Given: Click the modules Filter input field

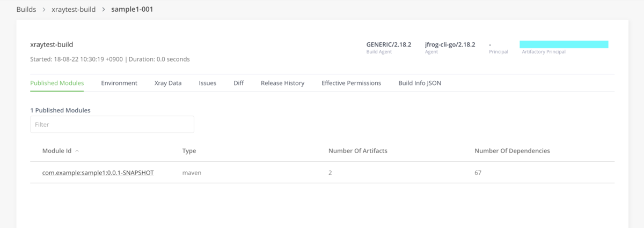Looking at the screenshot, I should click(112, 124).
